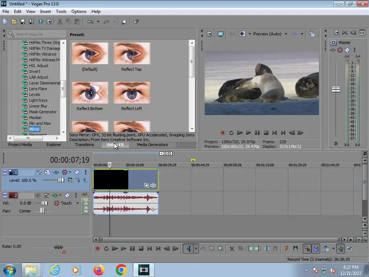Choose Reflect Bottom preset thumbnail
Image resolution: width=369 pixels, height=277 pixels.
click(90, 93)
